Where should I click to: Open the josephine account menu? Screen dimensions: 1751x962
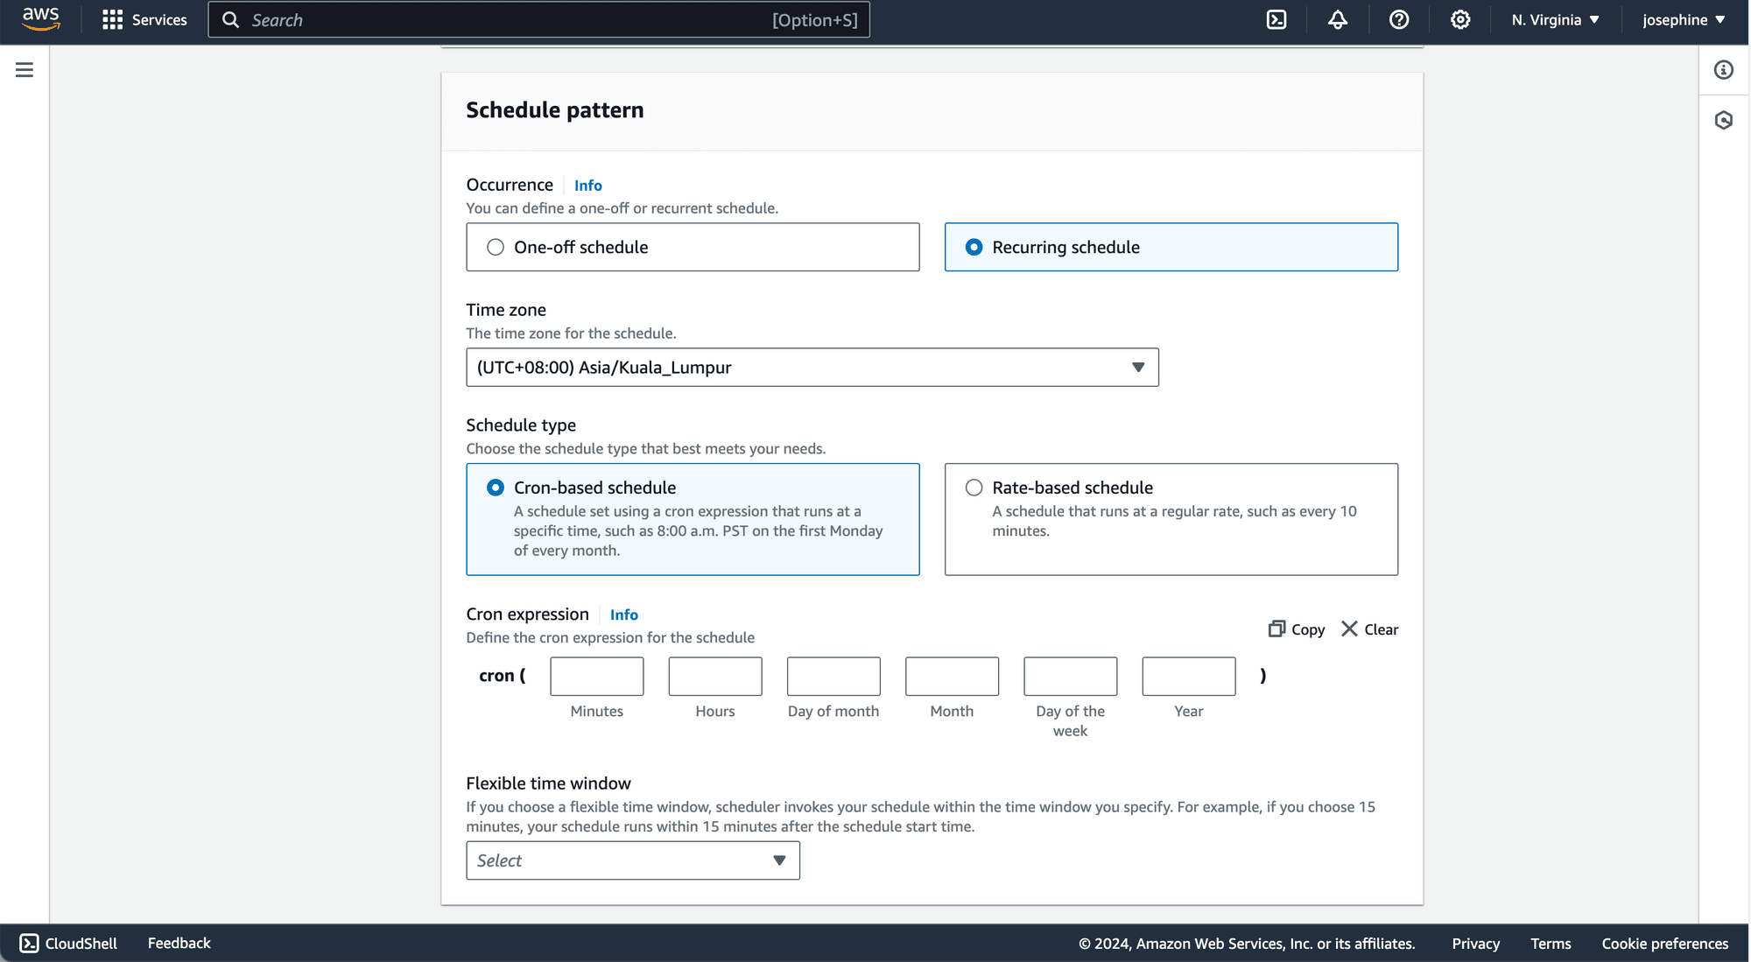1684,20
